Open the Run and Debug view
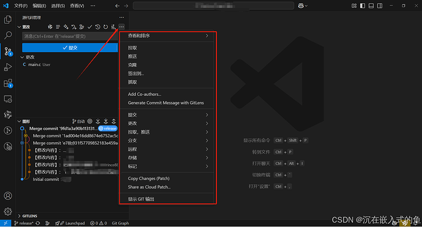This screenshot has width=422, height=227. [x=8, y=67]
